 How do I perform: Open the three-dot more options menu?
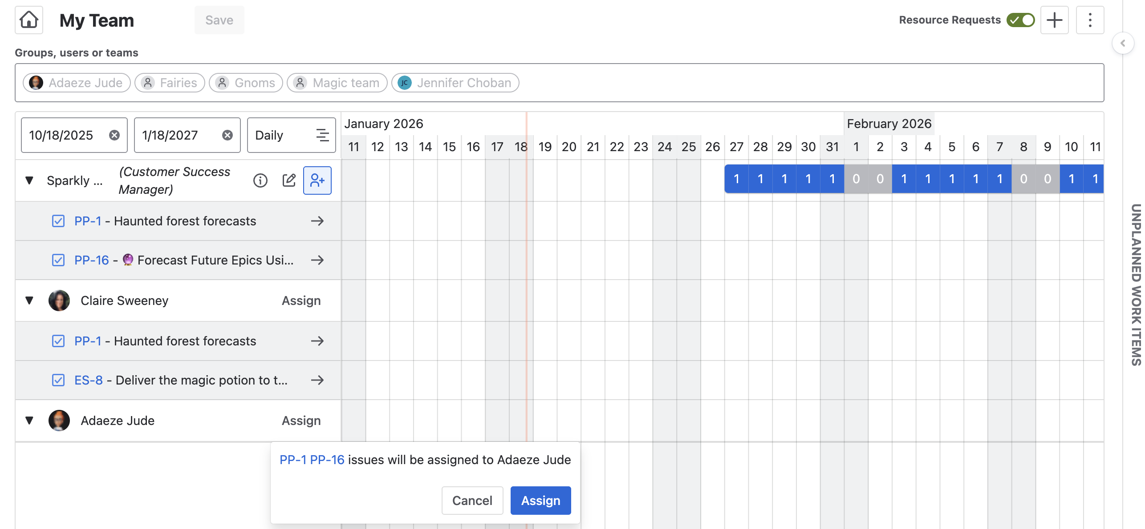point(1090,20)
